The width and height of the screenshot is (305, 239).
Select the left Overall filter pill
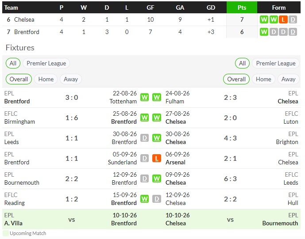19,79
